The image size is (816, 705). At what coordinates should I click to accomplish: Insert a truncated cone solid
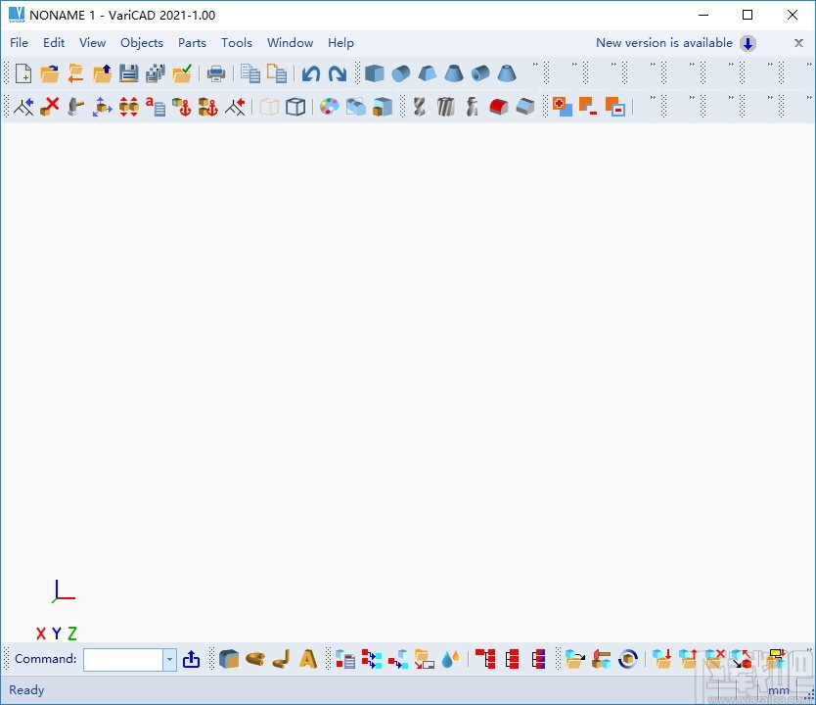[454, 73]
